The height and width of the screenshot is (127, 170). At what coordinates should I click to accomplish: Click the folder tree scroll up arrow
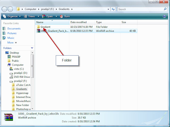coord(32,53)
